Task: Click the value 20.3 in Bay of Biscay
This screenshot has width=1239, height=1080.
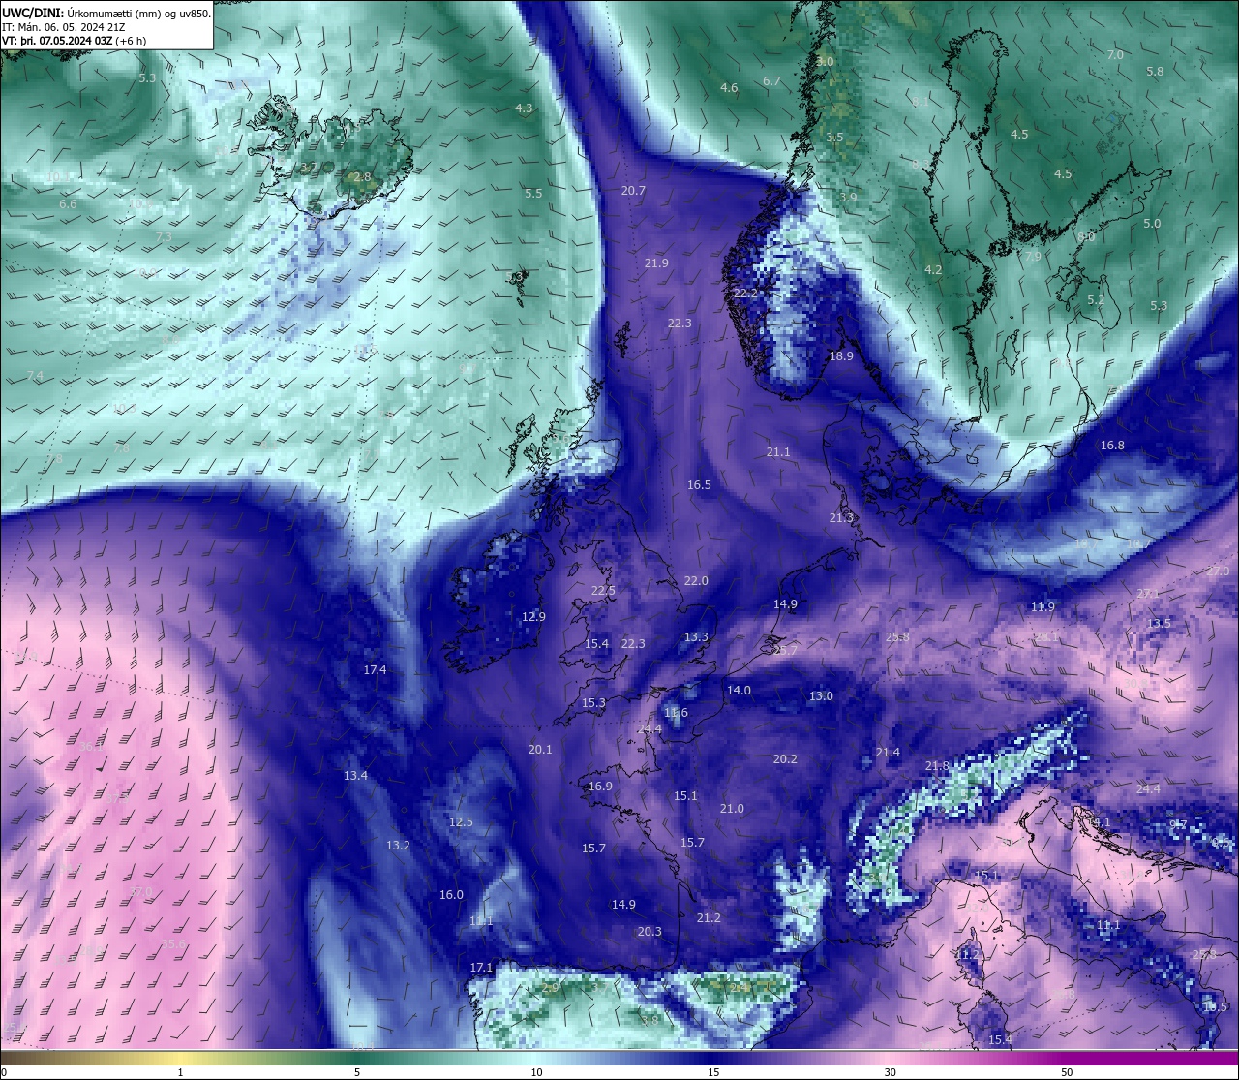Action: pos(650,932)
